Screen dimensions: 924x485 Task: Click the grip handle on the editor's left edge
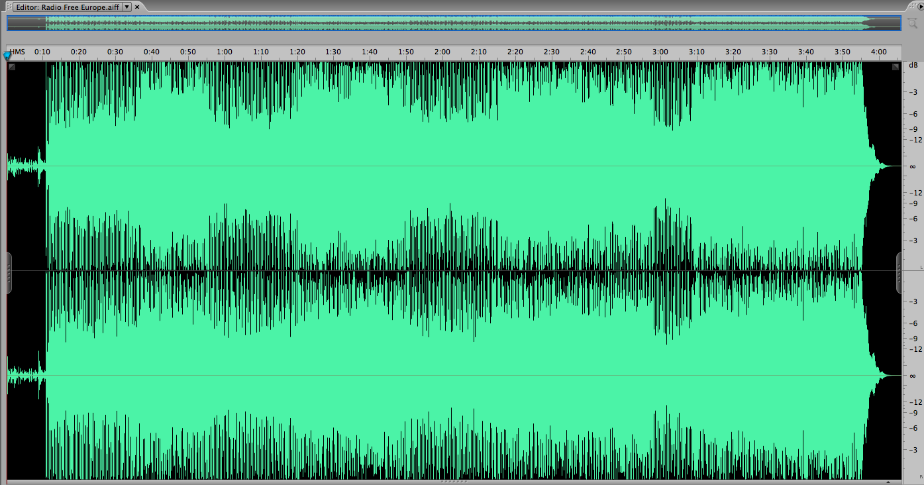(9, 272)
